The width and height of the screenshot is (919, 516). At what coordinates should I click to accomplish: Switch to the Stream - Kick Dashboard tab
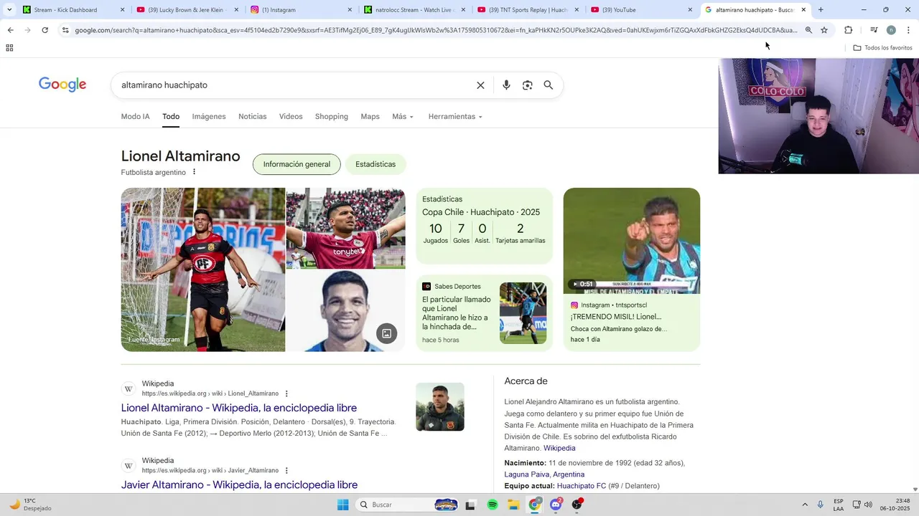tap(73, 10)
